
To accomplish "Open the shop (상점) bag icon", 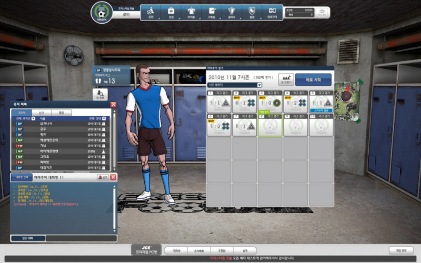I will 171,12.
